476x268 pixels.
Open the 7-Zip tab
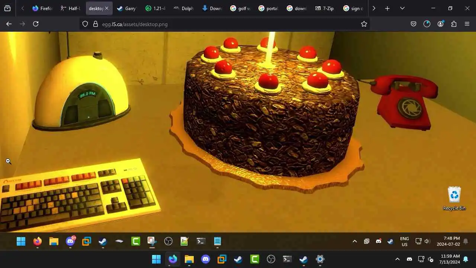[325, 8]
